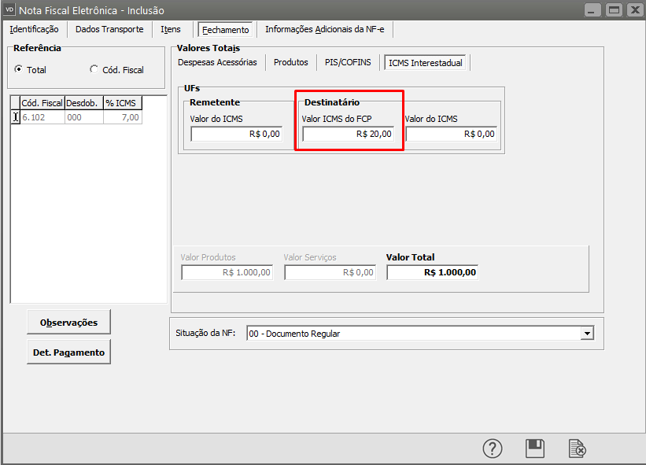This screenshot has height=465, width=646.
Task: Click the save floppy disk icon
Action: pyautogui.click(x=535, y=448)
